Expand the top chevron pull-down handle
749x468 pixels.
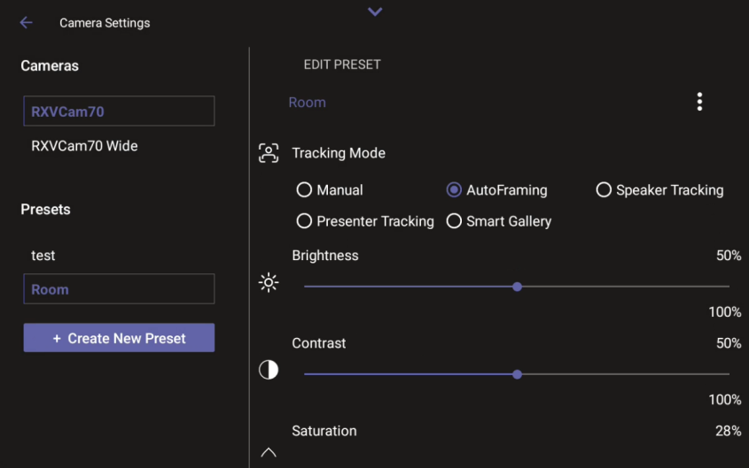pos(375,12)
